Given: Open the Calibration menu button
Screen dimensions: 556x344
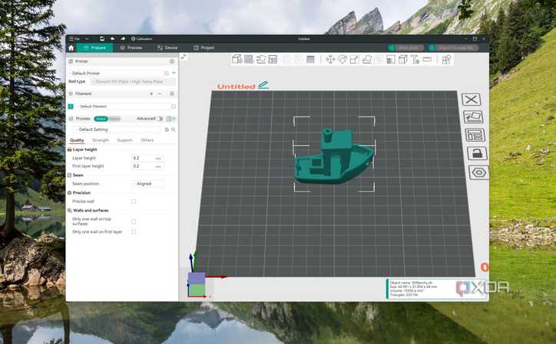Looking at the screenshot, I should pyautogui.click(x=141, y=38).
